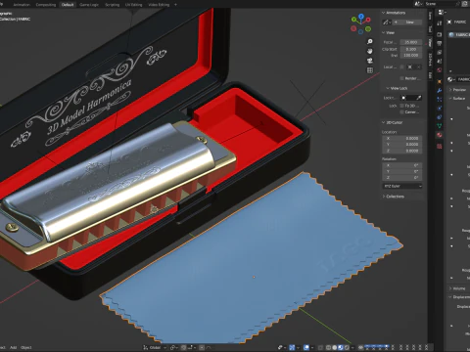Click the Lock object eyedropper icon

(x=419, y=98)
